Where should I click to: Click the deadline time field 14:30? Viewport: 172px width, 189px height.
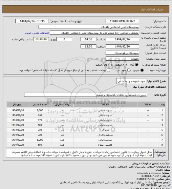point(88,39)
